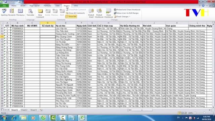
Task: Click the 100% zoom level
Action: pyautogui.click(x=190, y=113)
